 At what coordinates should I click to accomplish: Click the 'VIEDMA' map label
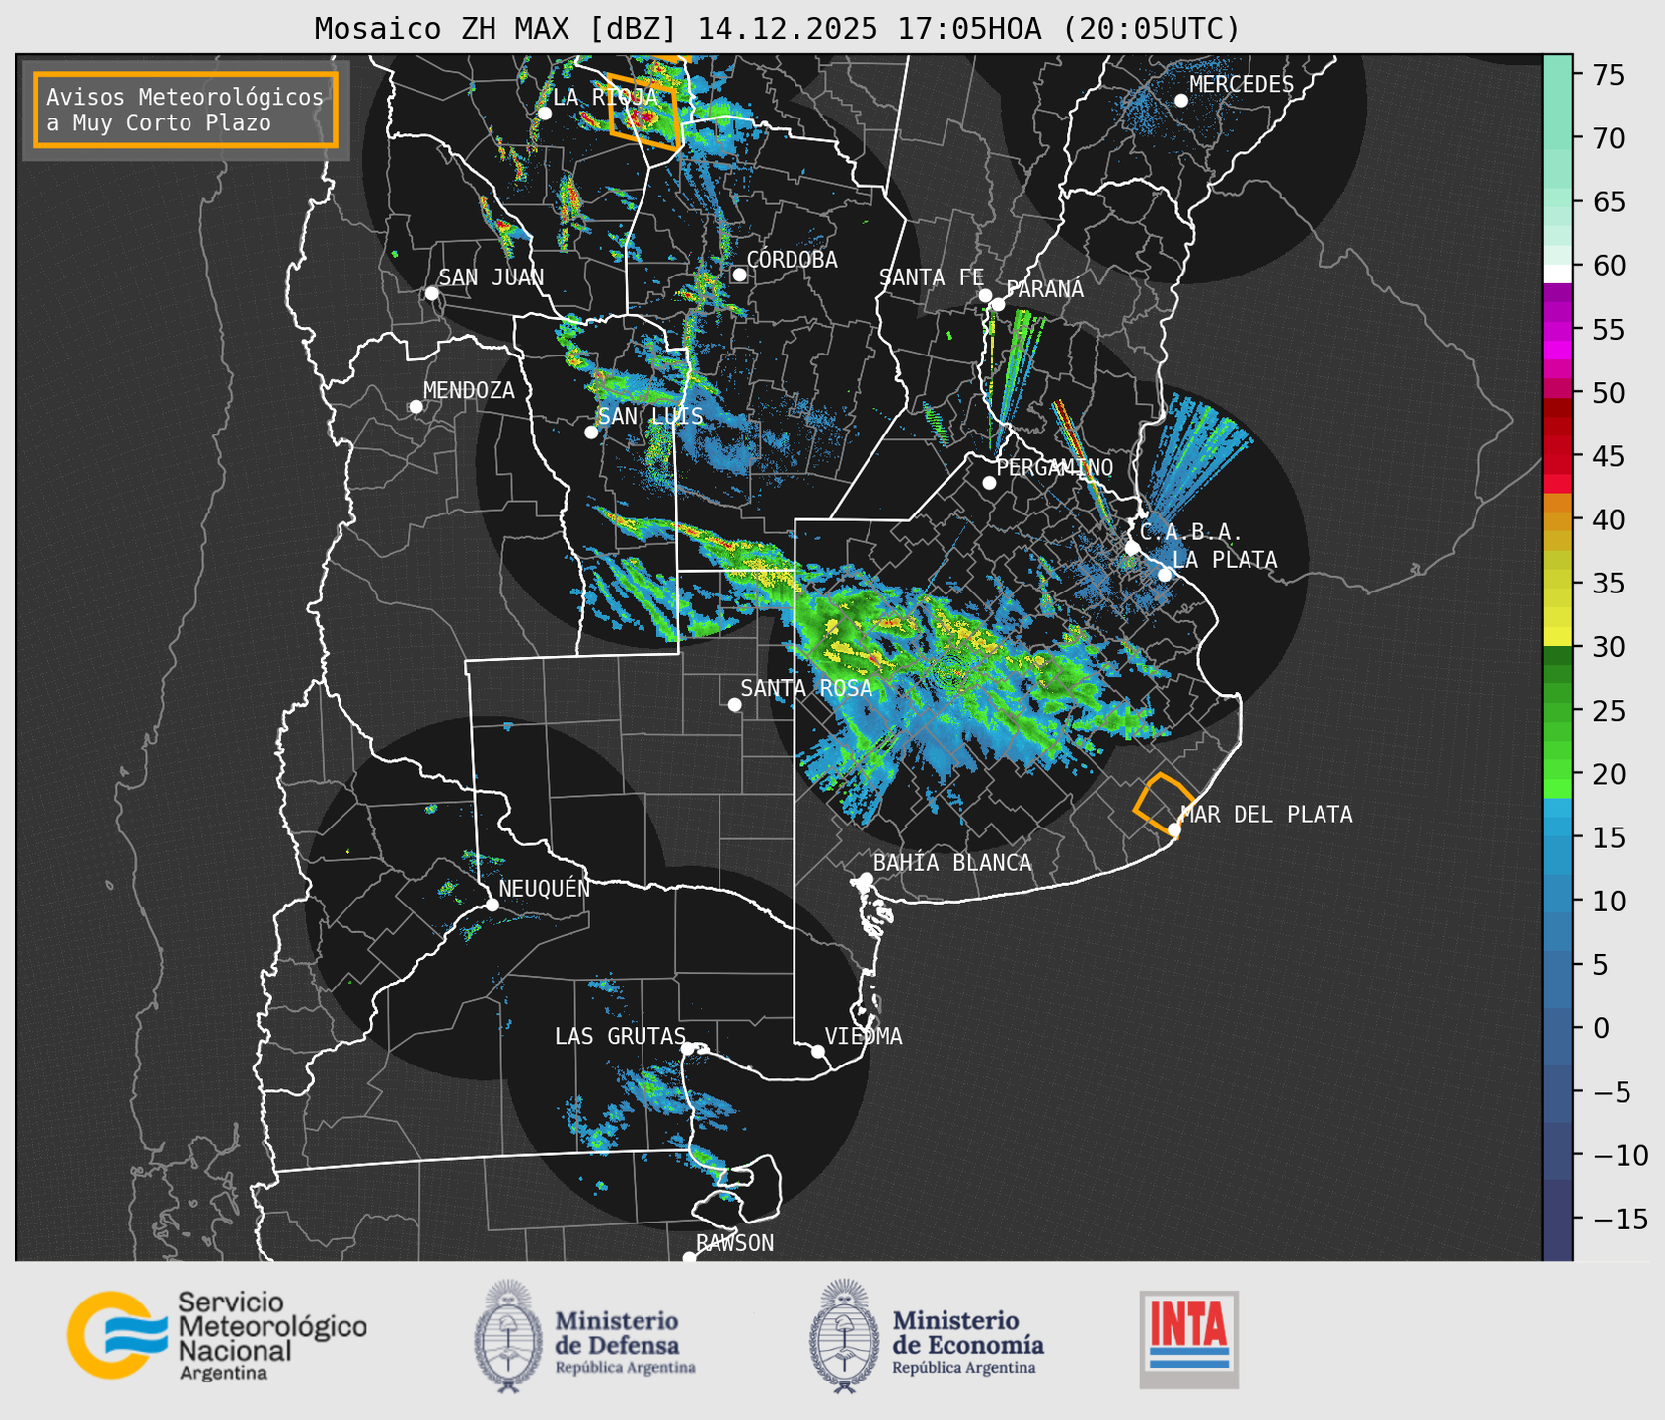point(864,1036)
